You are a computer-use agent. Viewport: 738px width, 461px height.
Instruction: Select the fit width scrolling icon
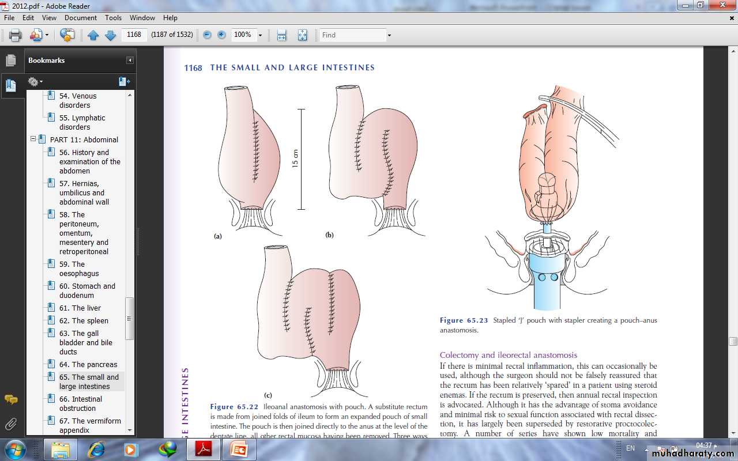coord(281,35)
